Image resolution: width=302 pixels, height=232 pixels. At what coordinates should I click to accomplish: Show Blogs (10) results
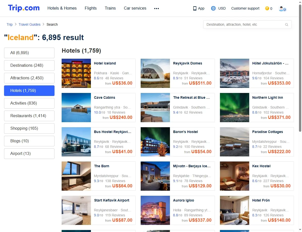coord(29,141)
